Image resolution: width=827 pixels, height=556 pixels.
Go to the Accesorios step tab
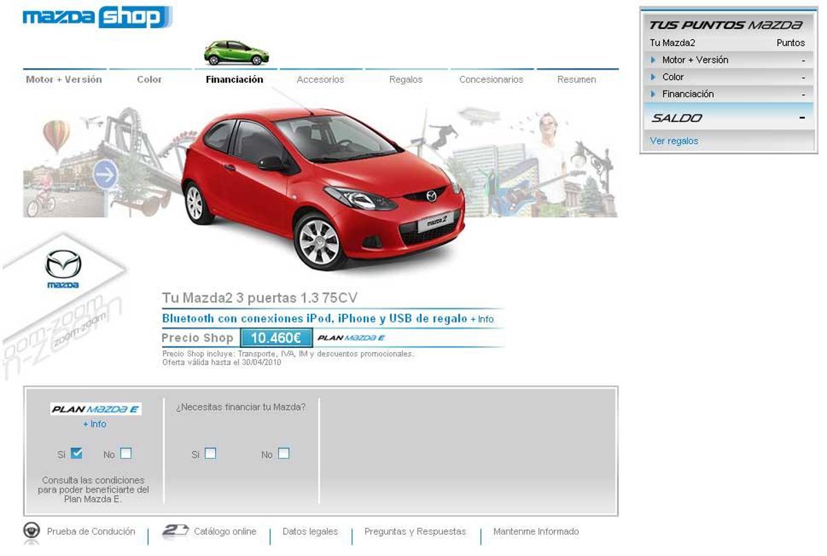click(320, 80)
